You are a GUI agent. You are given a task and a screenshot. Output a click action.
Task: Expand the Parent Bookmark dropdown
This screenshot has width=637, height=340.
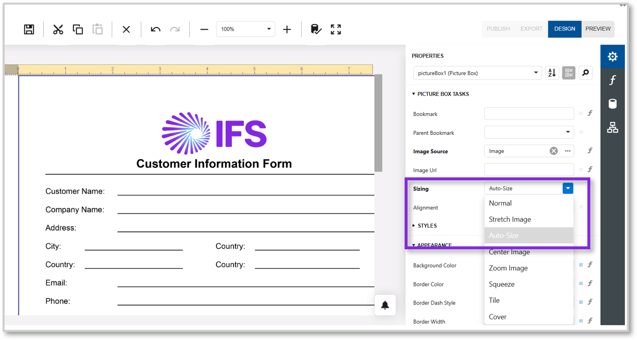pyautogui.click(x=568, y=132)
